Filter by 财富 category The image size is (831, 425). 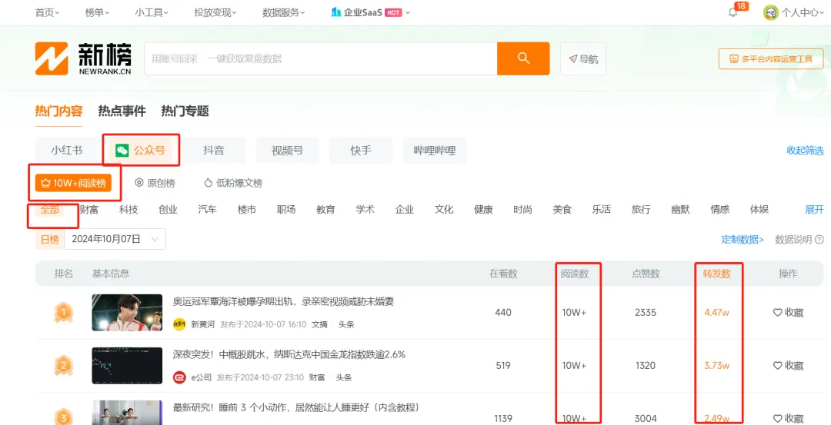pos(89,210)
